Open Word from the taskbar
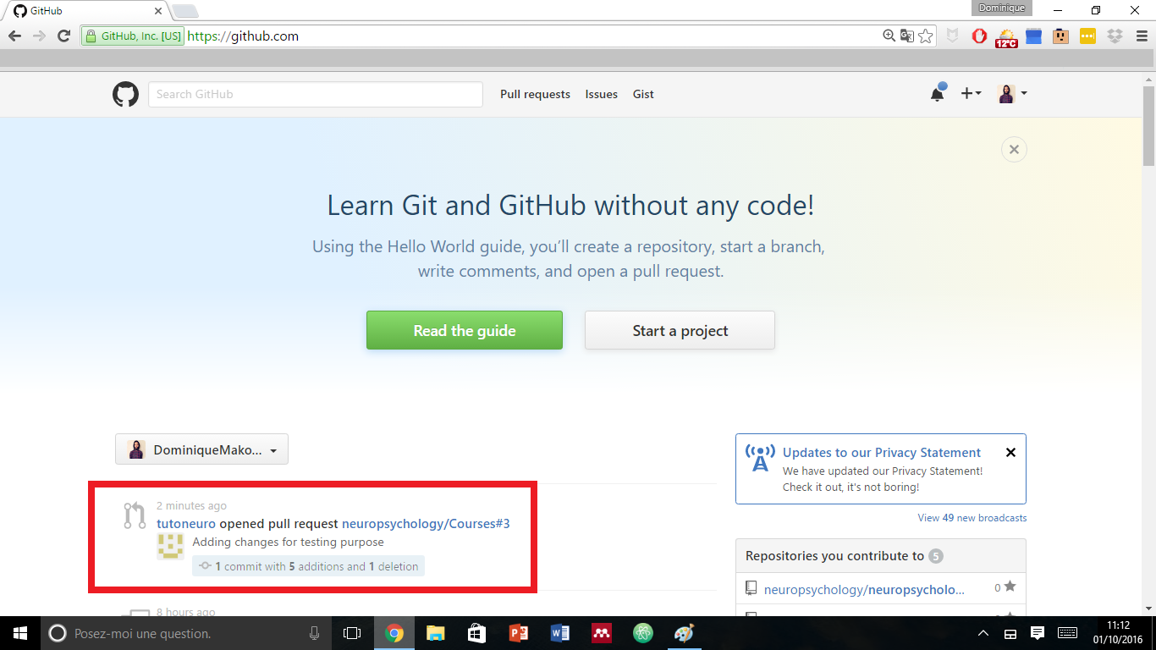1156x650 pixels. click(559, 633)
